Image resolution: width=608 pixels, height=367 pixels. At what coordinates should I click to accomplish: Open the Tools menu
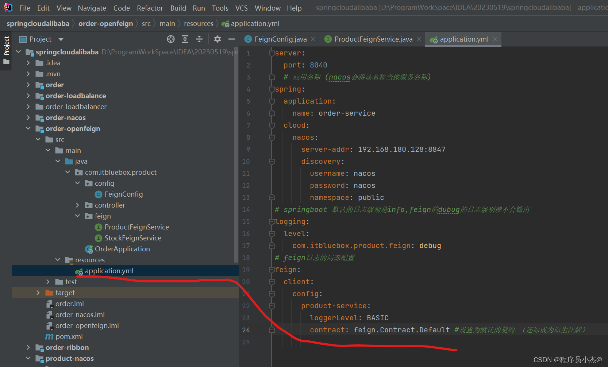(220, 8)
